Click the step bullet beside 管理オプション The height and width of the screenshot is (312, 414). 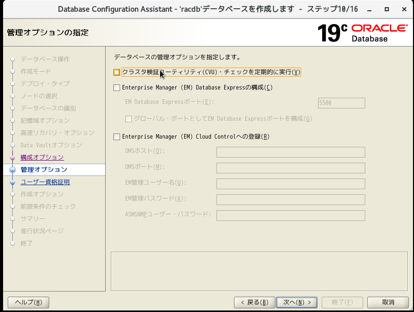tap(12, 170)
